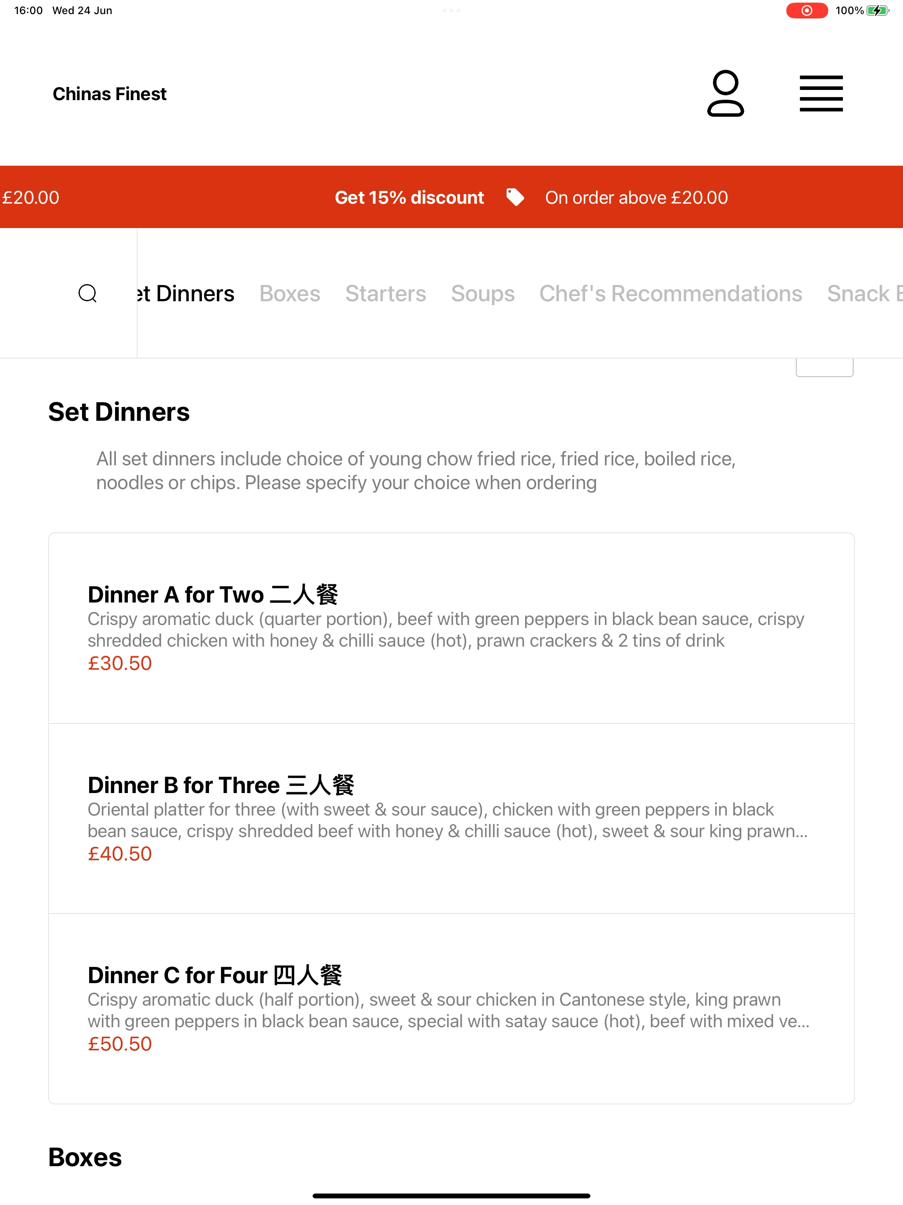Screen dimensions: 903x1205
Task: Open the Chef's Recommendations tab
Action: click(x=671, y=293)
